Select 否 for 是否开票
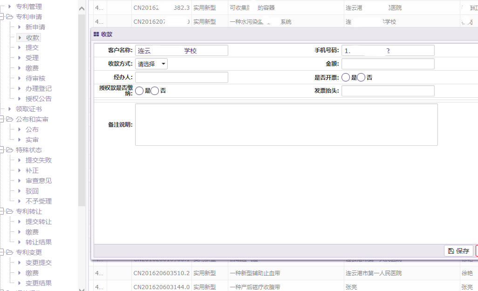478x291 pixels. pyautogui.click(x=362, y=77)
